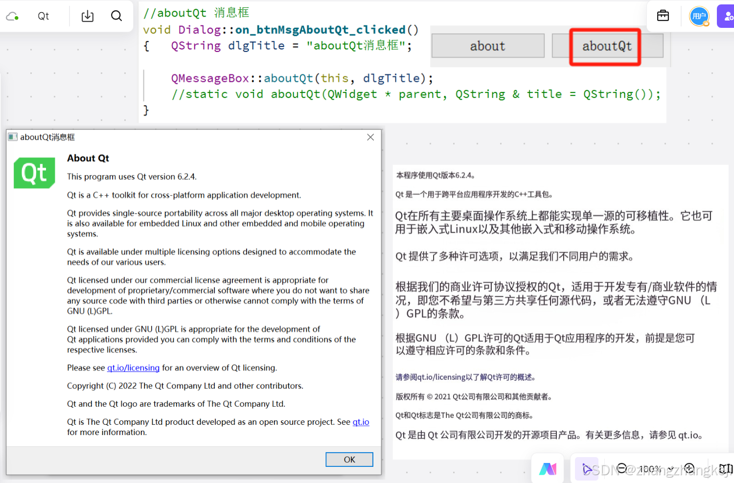Click the search magnifier icon
This screenshot has width=734, height=483.
[116, 16]
